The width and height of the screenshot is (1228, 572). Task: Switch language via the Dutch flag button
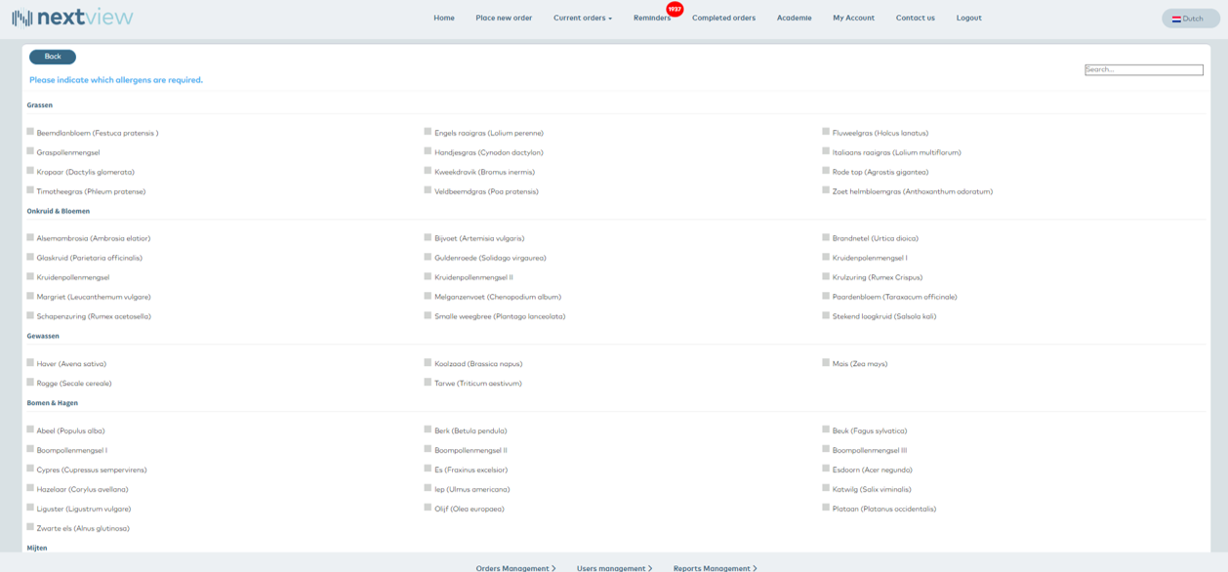coord(1189,19)
